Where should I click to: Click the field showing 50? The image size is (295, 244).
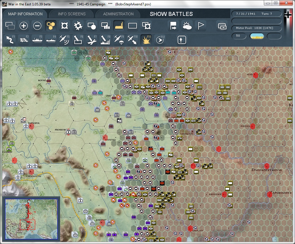click(239, 36)
